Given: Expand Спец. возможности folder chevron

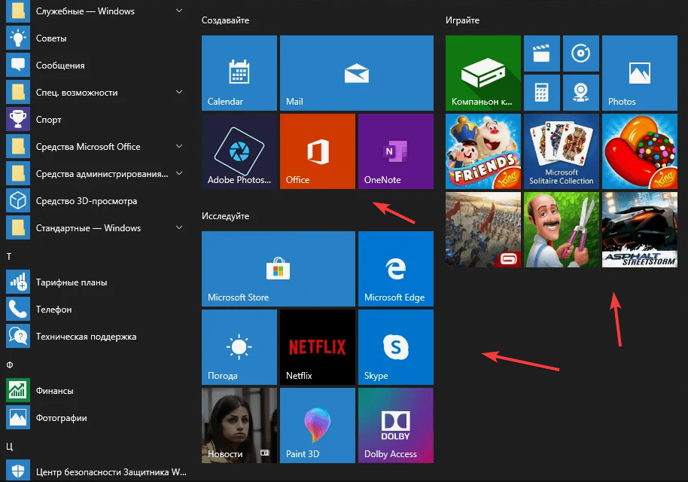Looking at the screenshot, I should point(179,92).
